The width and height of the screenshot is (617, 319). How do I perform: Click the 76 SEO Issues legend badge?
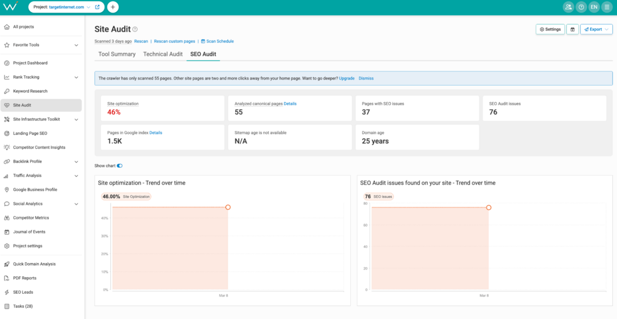[x=378, y=196]
